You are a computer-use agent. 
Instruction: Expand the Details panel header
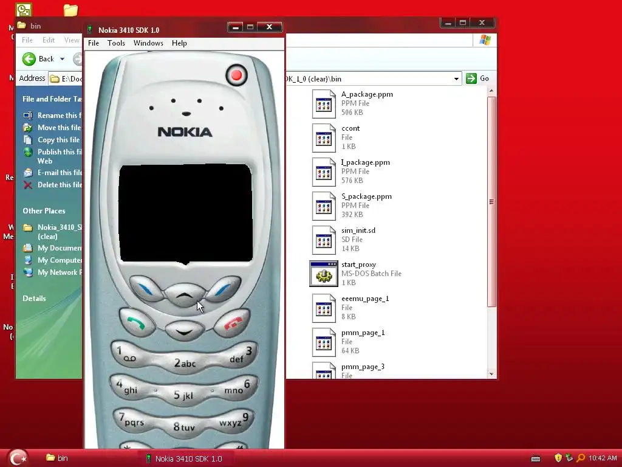[34, 298]
